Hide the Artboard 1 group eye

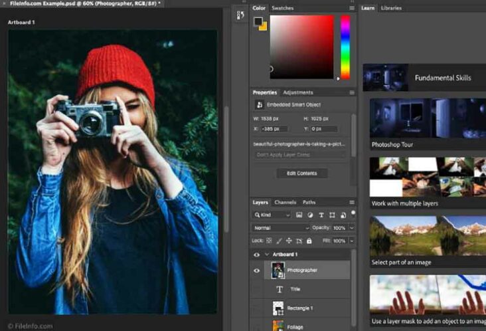[257, 255]
